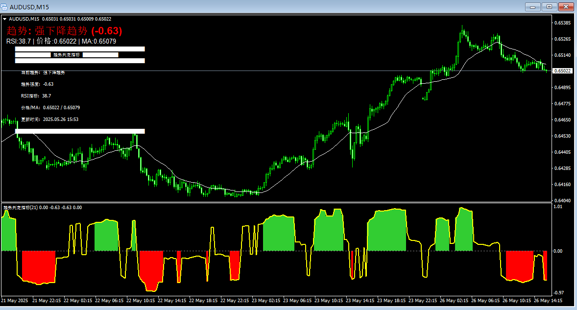
Task: Click the triangle beside AUDUSD,M15 chart header
Action: point(5,19)
